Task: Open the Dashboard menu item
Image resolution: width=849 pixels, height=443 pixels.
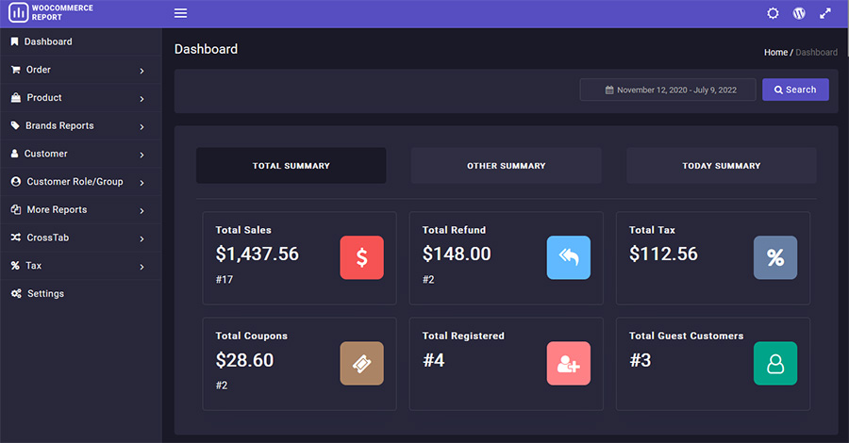Action: (81, 41)
